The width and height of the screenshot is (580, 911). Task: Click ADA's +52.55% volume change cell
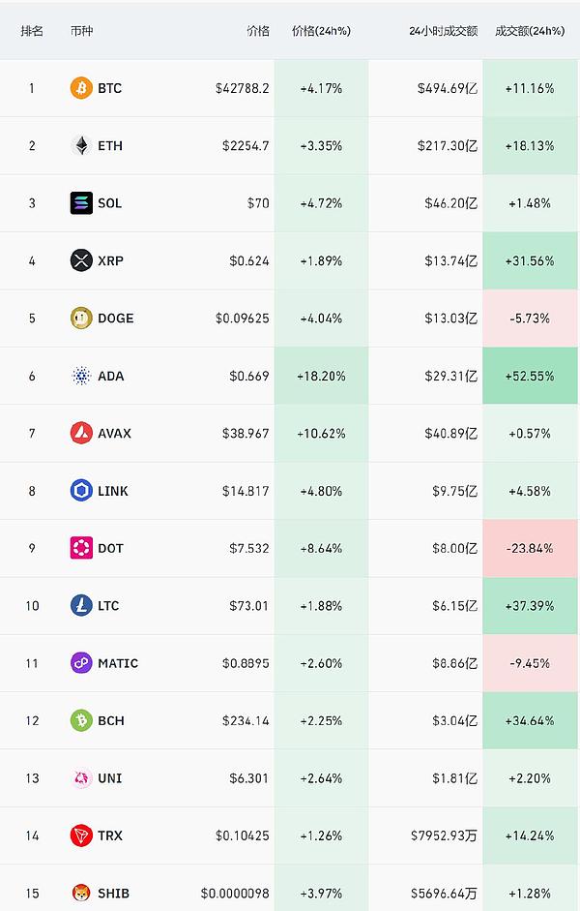pos(530,376)
